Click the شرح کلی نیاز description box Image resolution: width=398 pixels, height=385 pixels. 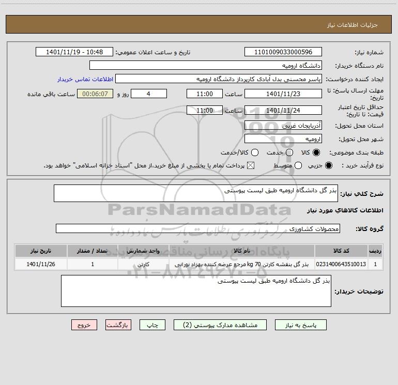coord(196,193)
